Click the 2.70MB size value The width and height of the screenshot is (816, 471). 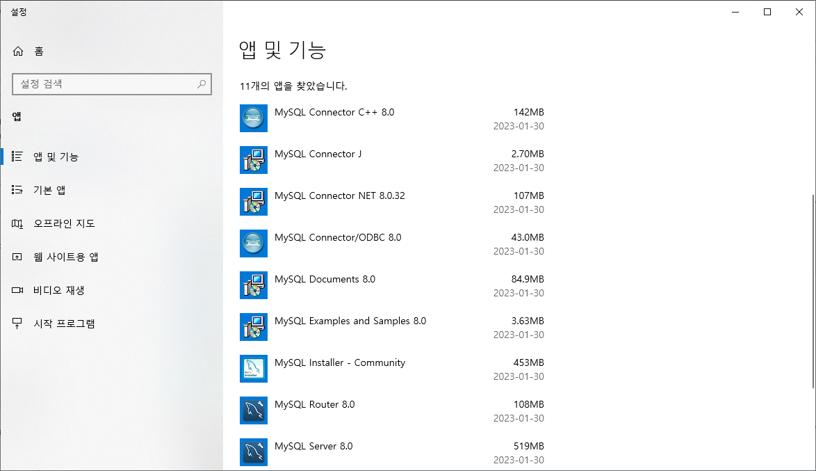tap(528, 154)
